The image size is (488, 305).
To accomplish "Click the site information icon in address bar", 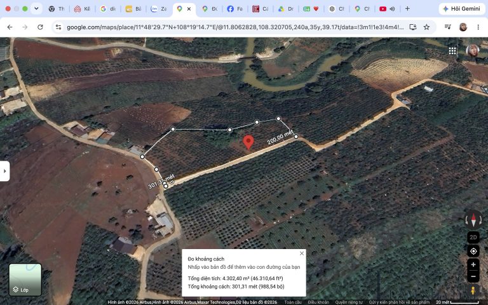I will coord(58,27).
